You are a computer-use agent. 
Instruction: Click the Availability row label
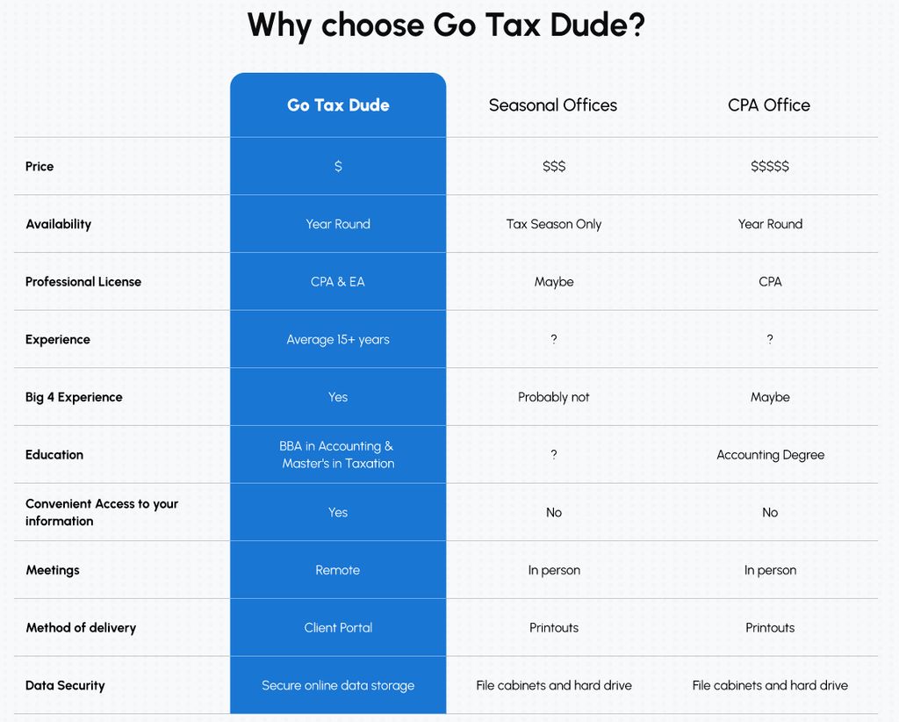[x=59, y=224]
